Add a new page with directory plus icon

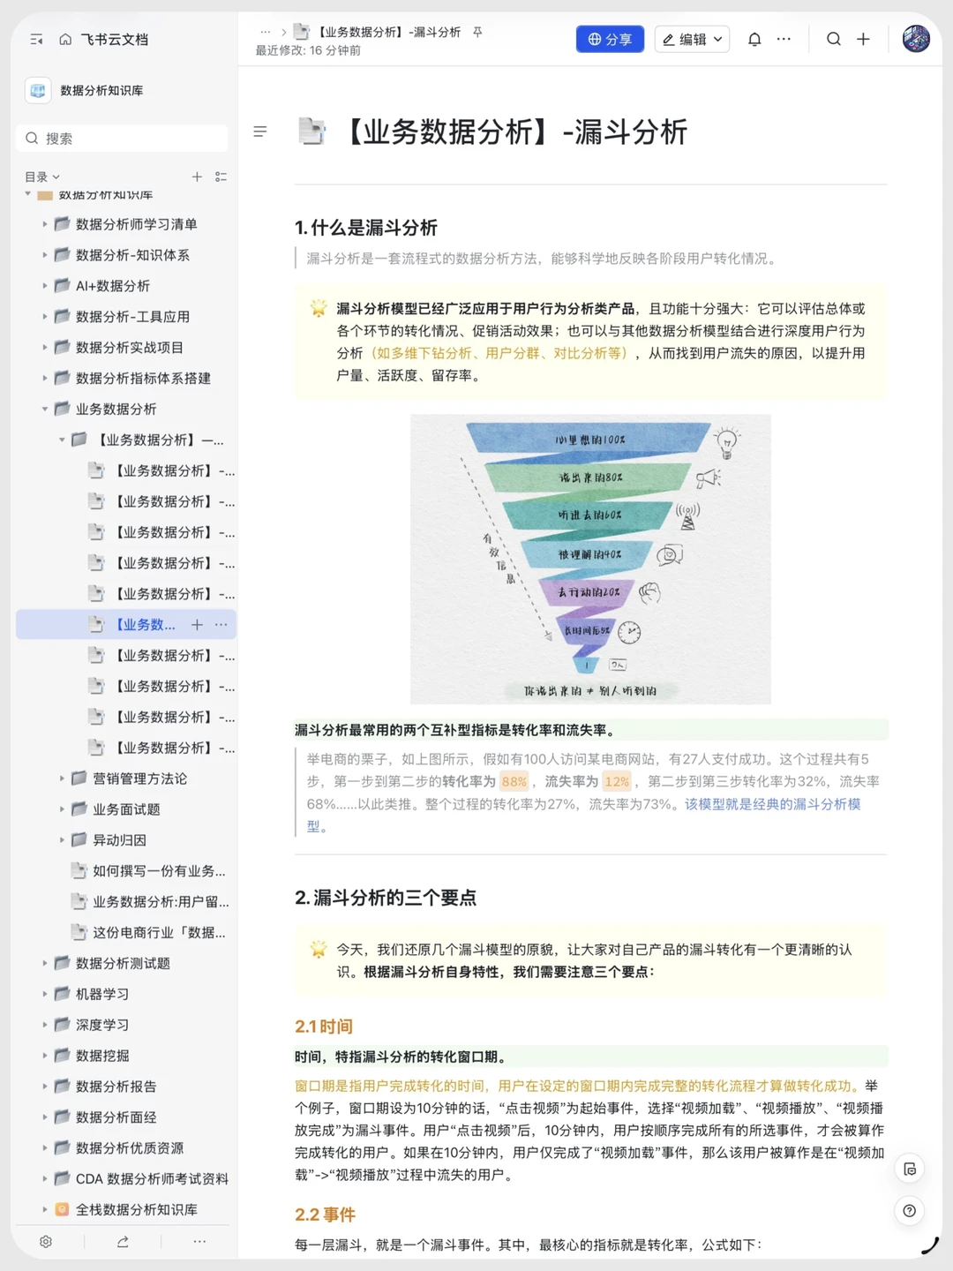[197, 177]
